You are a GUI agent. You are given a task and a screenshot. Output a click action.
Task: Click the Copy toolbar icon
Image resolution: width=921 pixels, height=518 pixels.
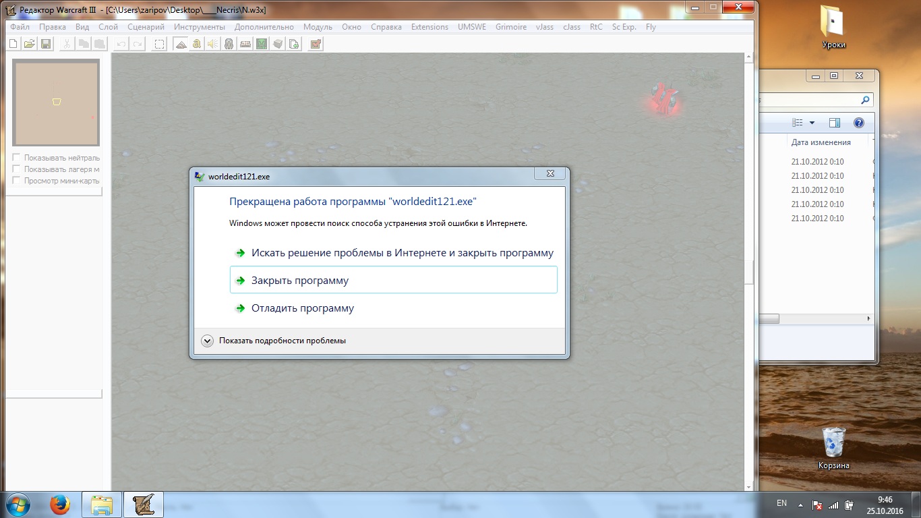pos(83,44)
